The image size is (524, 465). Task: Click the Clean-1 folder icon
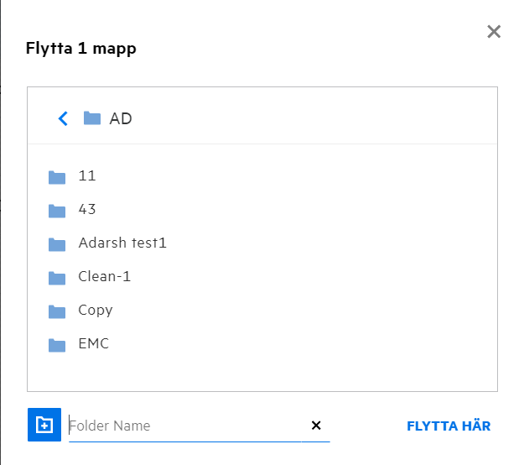pos(57,278)
